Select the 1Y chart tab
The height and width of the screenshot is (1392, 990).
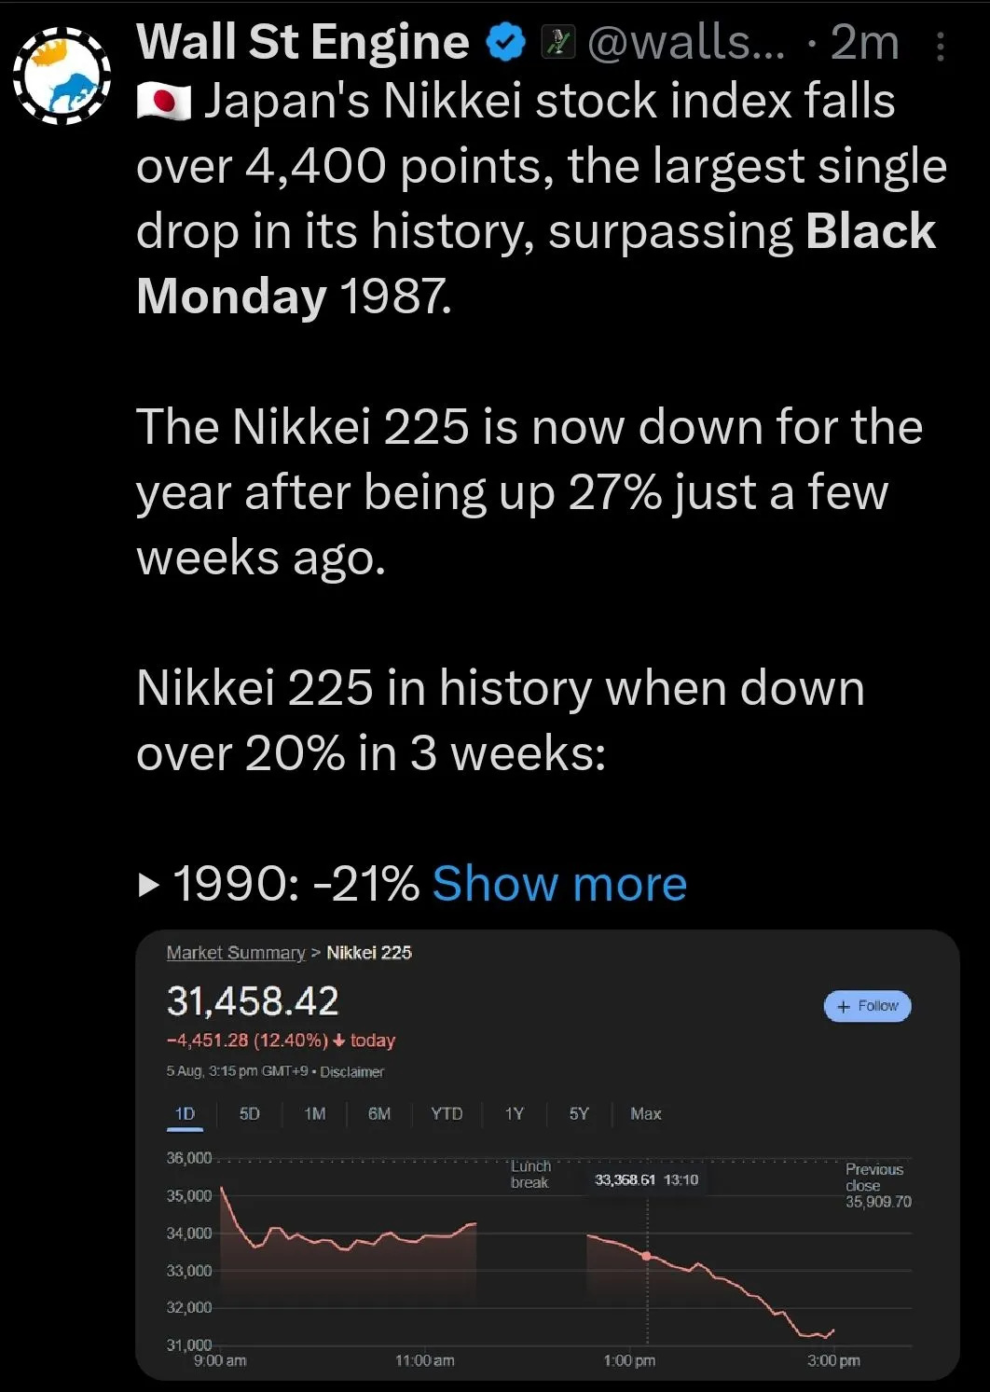515,1114
